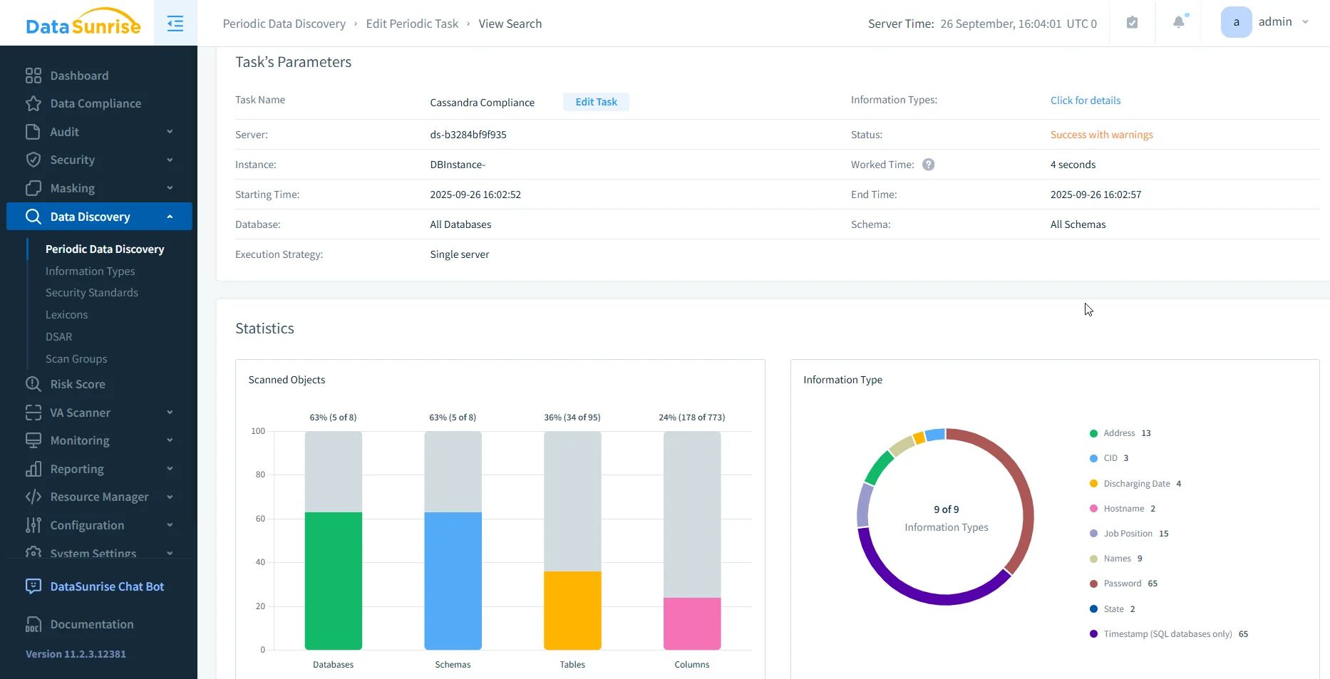Click the Databases bar in Scanned Objects chart
The height and width of the screenshot is (679, 1330).
pyautogui.click(x=333, y=579)
